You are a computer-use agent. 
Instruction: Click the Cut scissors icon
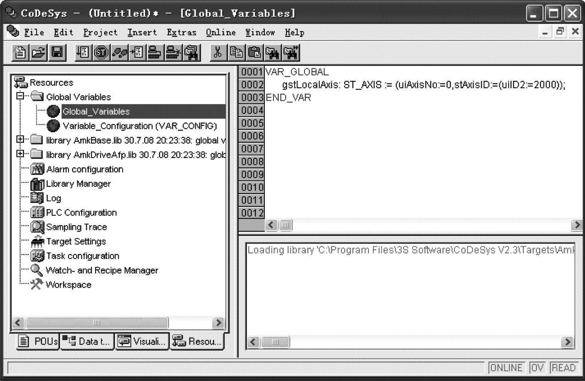click(217, 53)
